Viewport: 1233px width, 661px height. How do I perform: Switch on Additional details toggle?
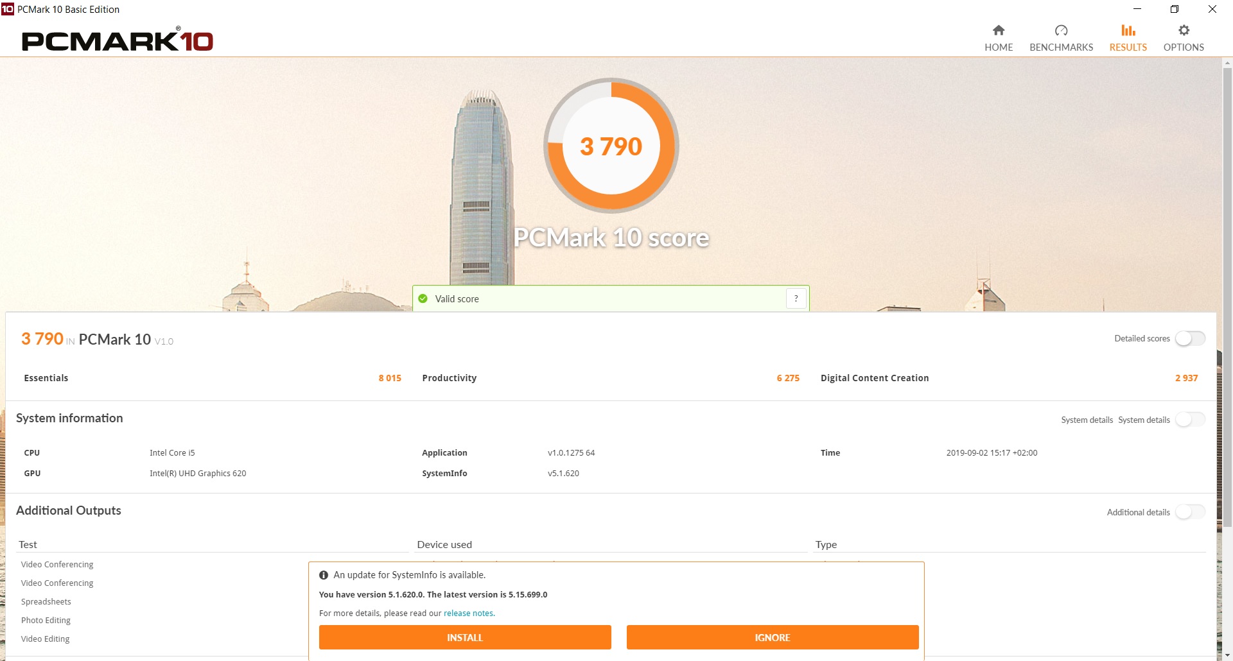tap(1190, 512)
